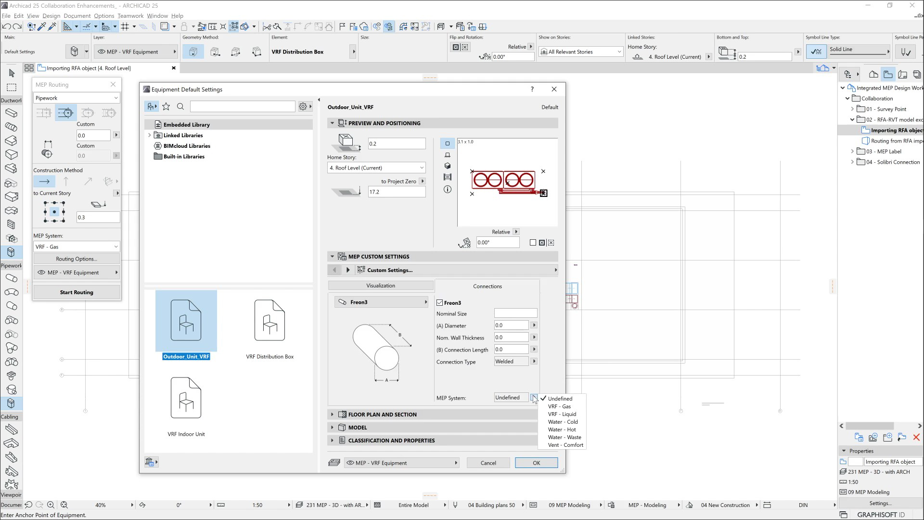Toggle second mirror checkbox under preview
924x520 pixels.
pyautogui.click(x=542, y=243)
